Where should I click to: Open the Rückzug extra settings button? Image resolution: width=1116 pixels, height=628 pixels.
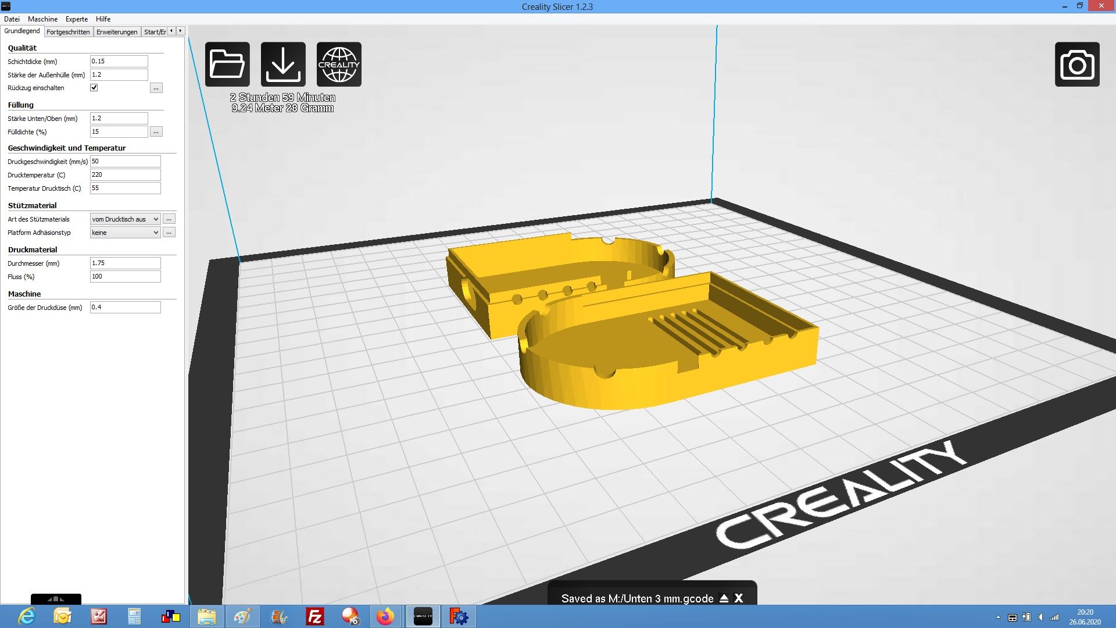[156, 88]
